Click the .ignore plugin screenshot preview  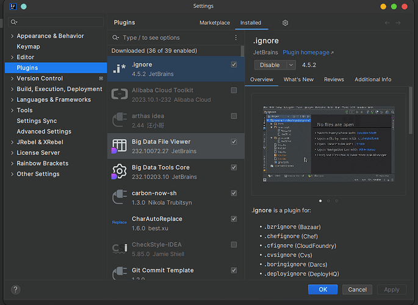tap(329, 144)
